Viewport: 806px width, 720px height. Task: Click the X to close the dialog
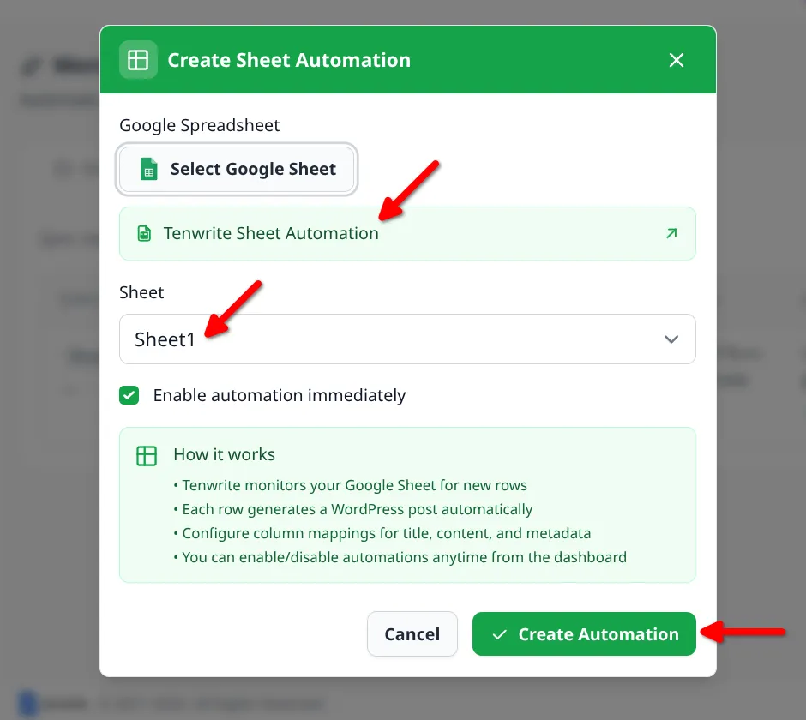[x=677, y=60]
